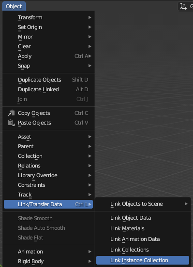This screenshot has height=267, width=193.
Task: Expand the Collection submenu
Action: [x=48, y=156]
